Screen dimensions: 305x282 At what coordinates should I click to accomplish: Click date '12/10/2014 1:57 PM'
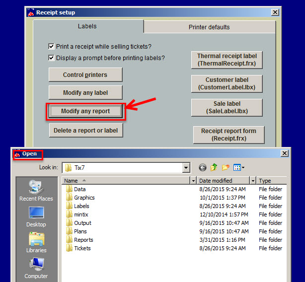[x=224, y=214]
